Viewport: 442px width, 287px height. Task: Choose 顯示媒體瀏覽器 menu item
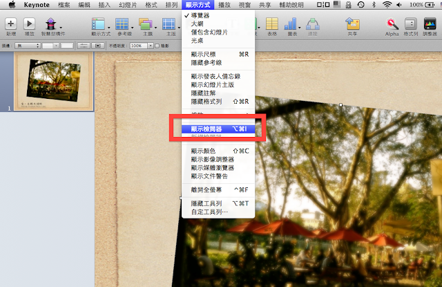pos(218,168)
